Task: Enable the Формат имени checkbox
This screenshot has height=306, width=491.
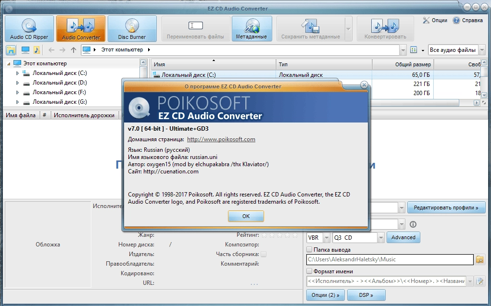Action: pos(309,271)
